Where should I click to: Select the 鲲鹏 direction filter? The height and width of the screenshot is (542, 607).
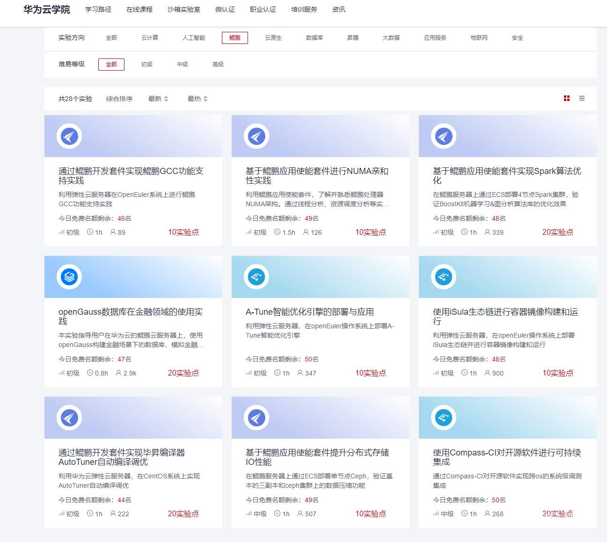[x=235, y=38]
